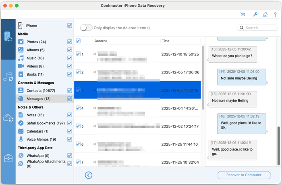Uncheck the checkbox for message row 1

(x=78, y=54)
